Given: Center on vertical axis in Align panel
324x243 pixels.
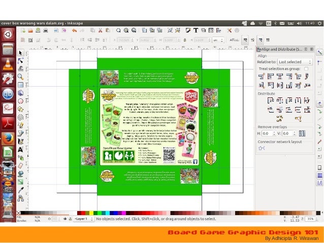Looking at the screenshot, I should click(x=280, y=76).
